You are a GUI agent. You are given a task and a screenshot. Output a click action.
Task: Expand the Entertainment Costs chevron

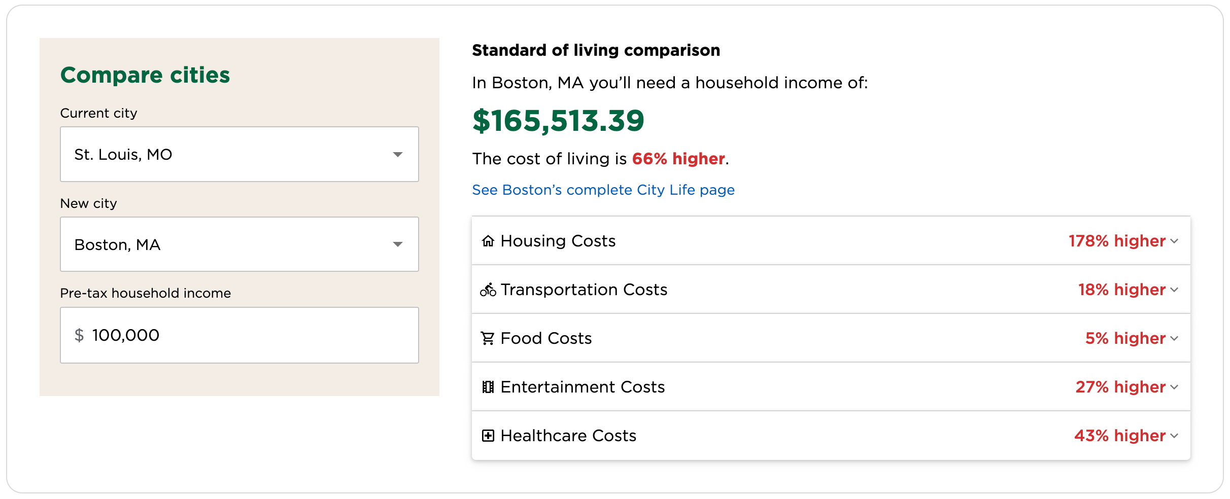coord(1174,387)
